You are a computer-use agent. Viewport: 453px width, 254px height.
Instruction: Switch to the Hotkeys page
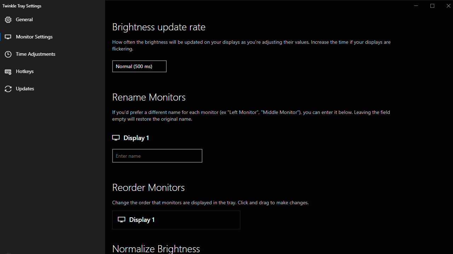point(25,72)
